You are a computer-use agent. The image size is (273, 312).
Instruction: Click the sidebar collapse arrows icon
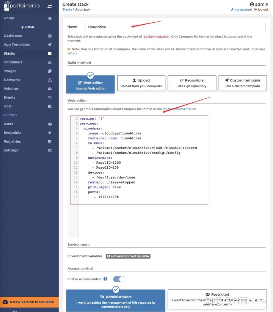[x=50, y=6]
